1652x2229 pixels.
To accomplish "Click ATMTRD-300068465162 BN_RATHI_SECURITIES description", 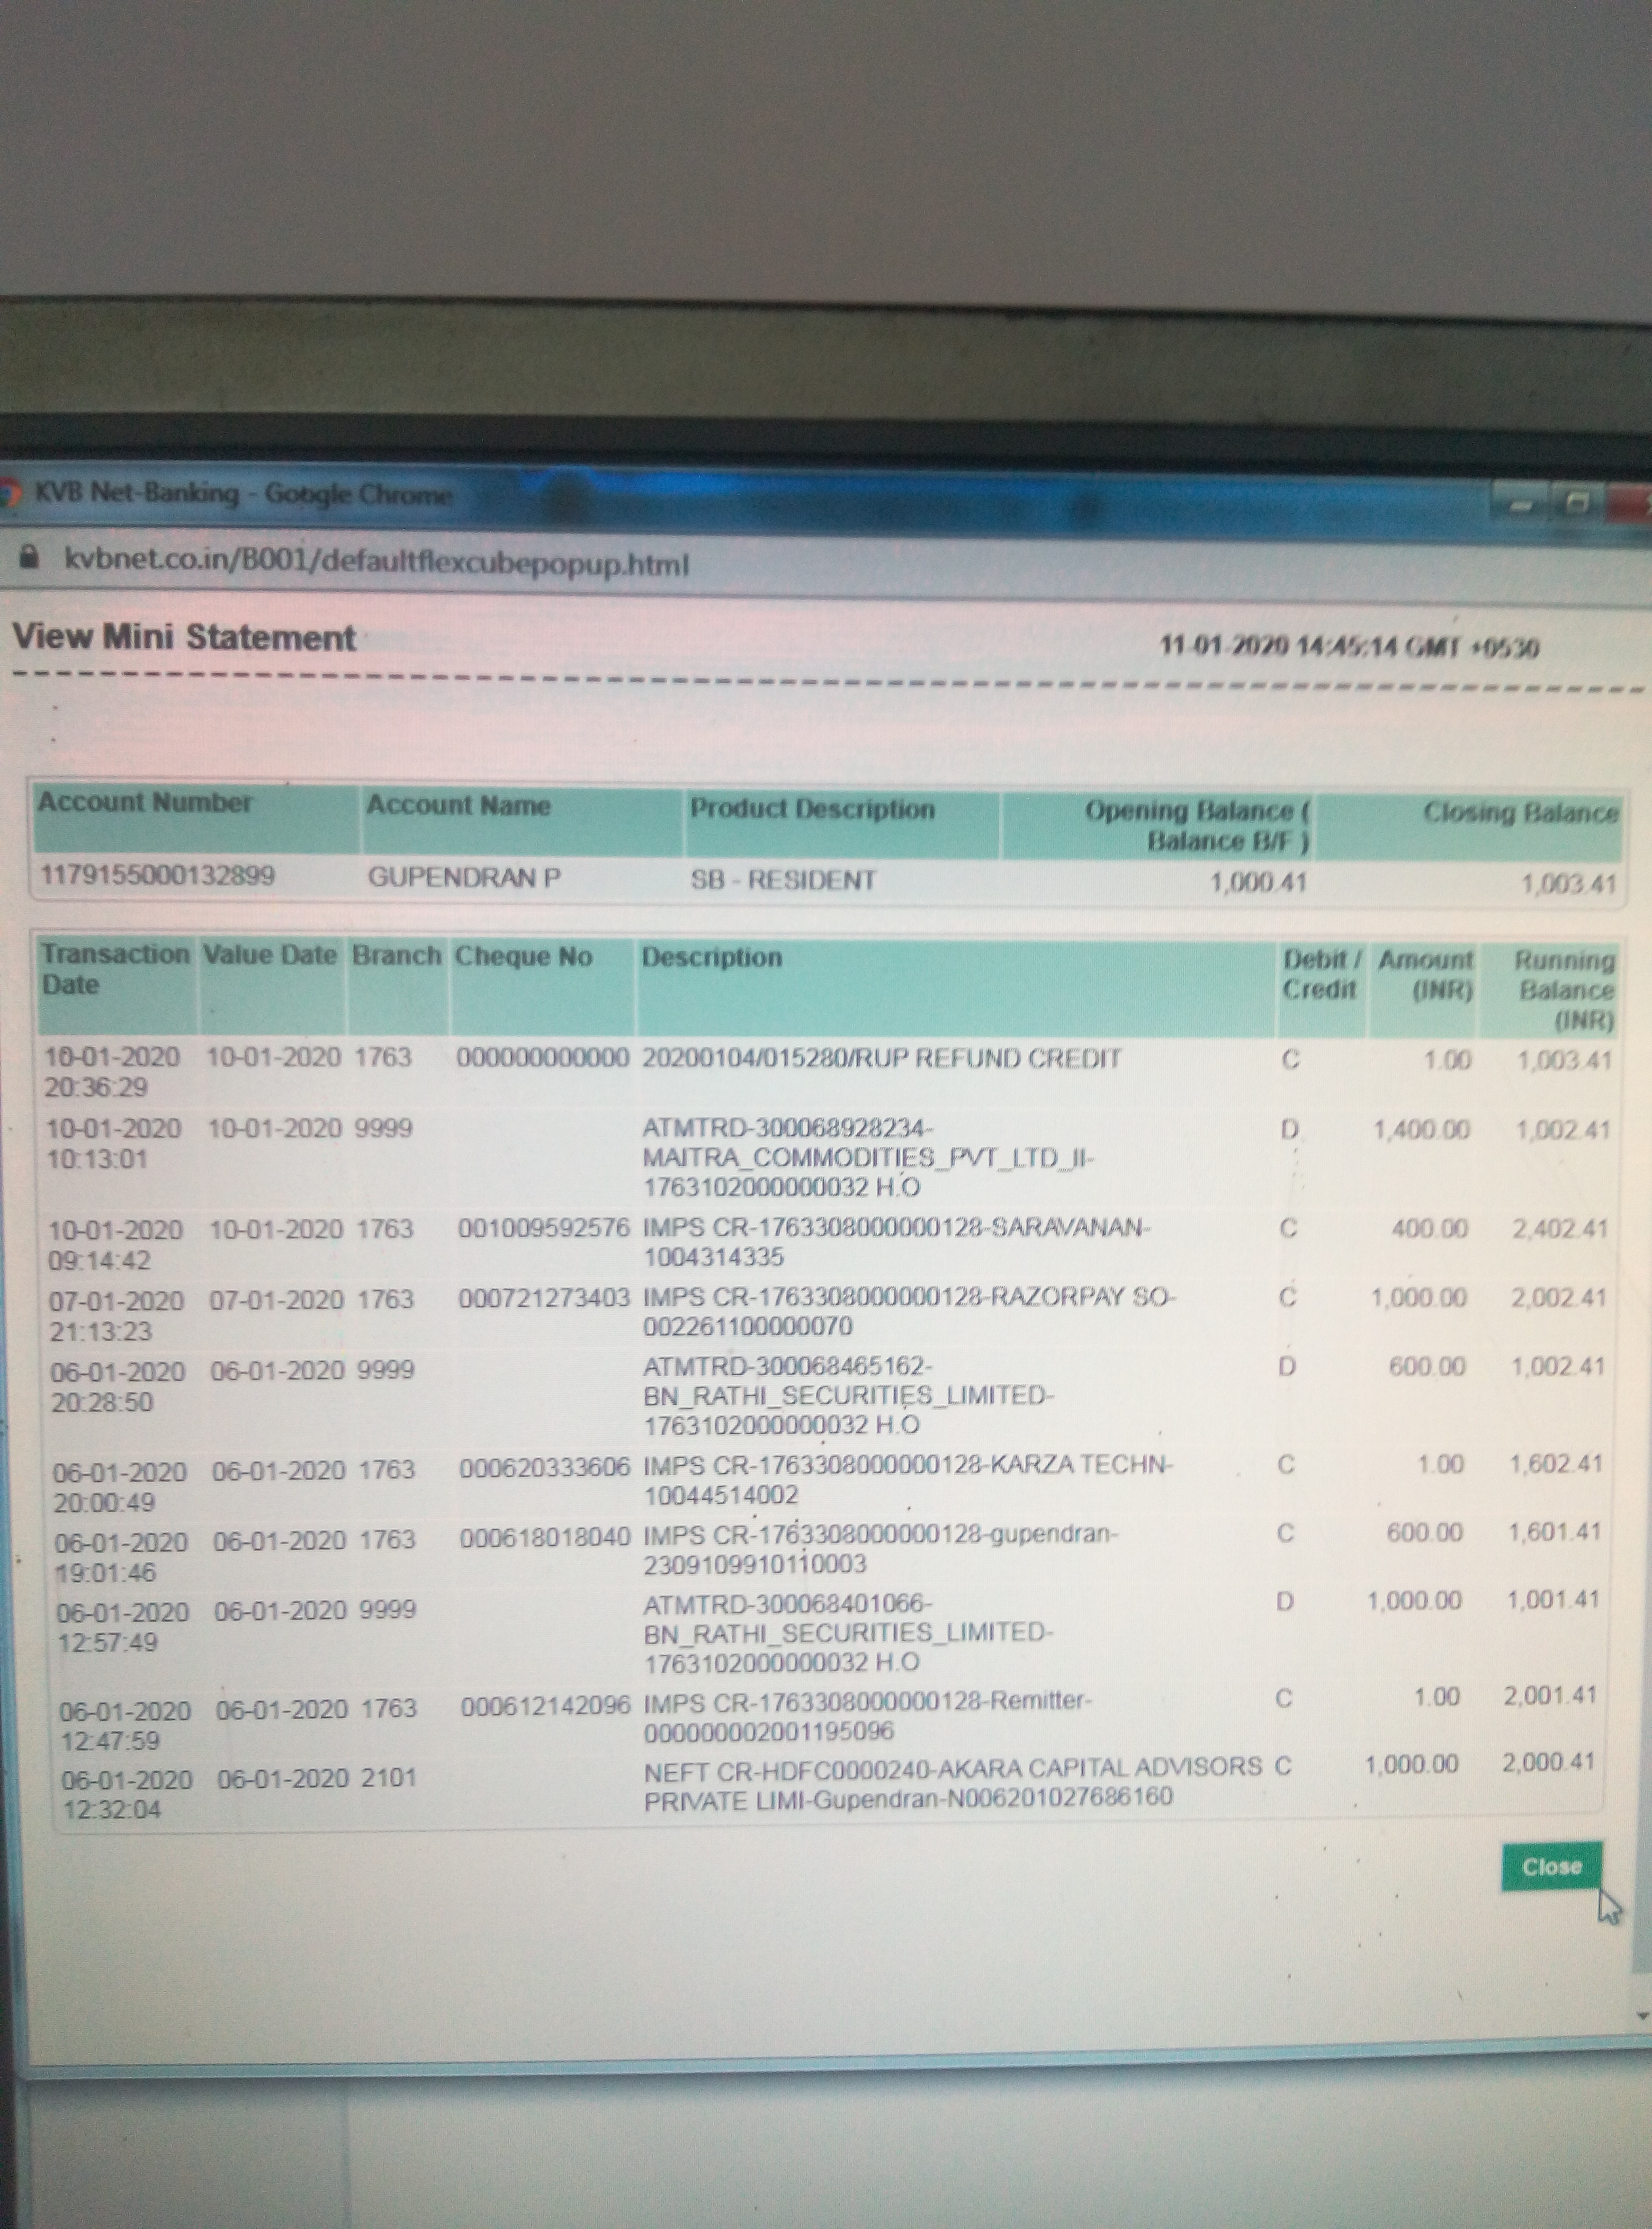I will click(x=848, y=1396).
